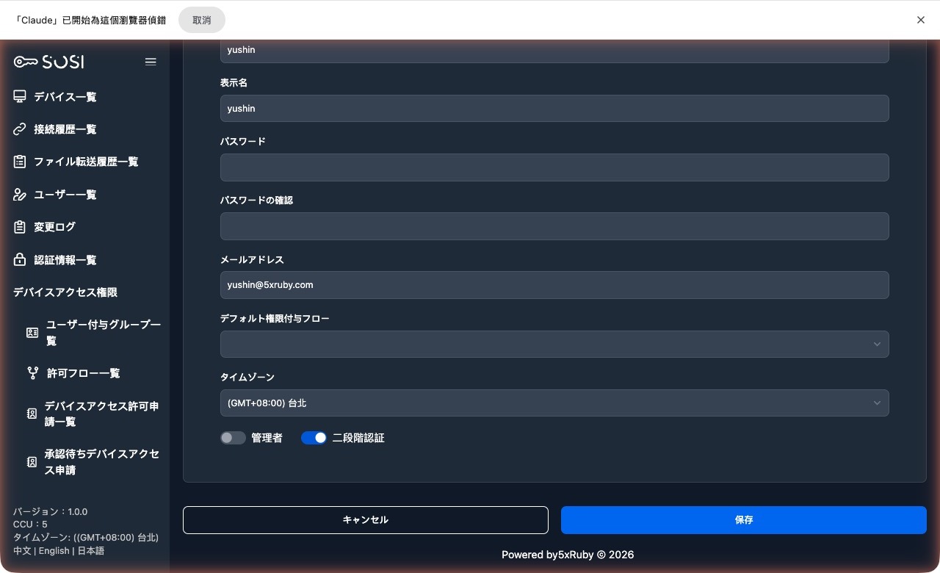Open ユーザー付与グループ一覧 via its icon

tap(32, 332)
